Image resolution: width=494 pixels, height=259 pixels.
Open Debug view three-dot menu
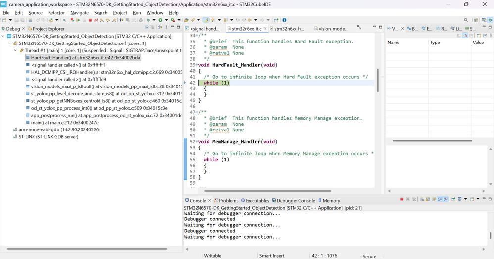click(x=166, y=27)
